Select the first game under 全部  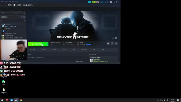pos(10,26)
